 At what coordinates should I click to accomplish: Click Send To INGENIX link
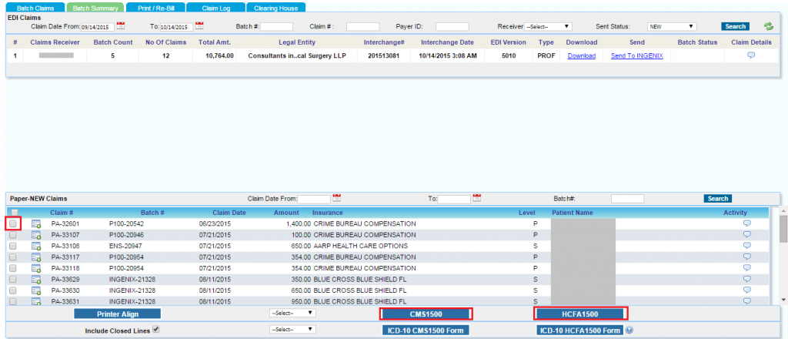click(x=636, y=55)
